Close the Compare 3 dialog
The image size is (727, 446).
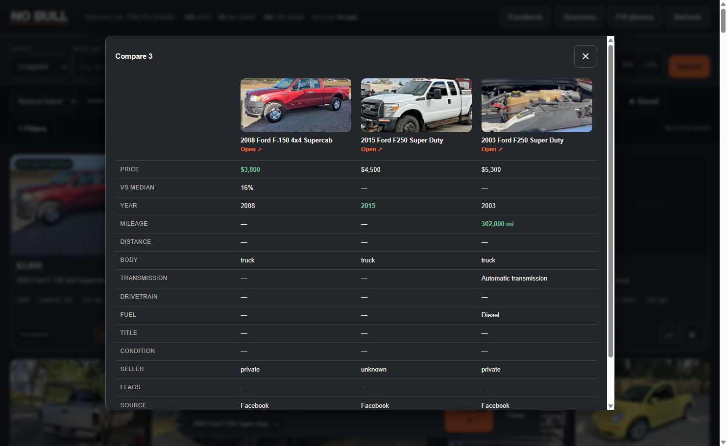click(585, 56)
